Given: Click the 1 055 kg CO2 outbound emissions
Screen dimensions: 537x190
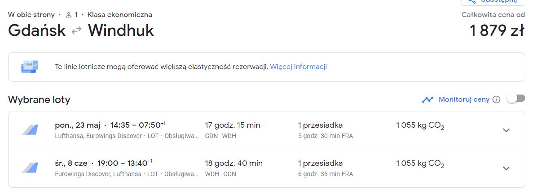Looking at the screenshot, I should tap(420, 126).
